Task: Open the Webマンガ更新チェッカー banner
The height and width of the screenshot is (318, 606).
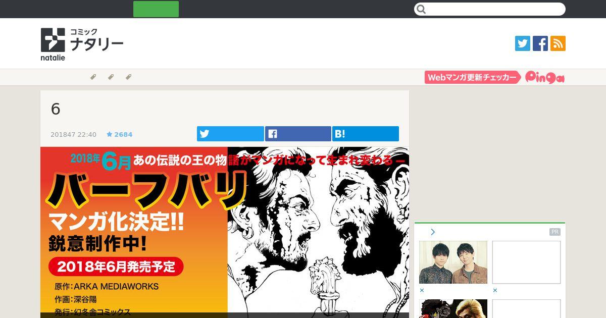Action: coord(473,77)
